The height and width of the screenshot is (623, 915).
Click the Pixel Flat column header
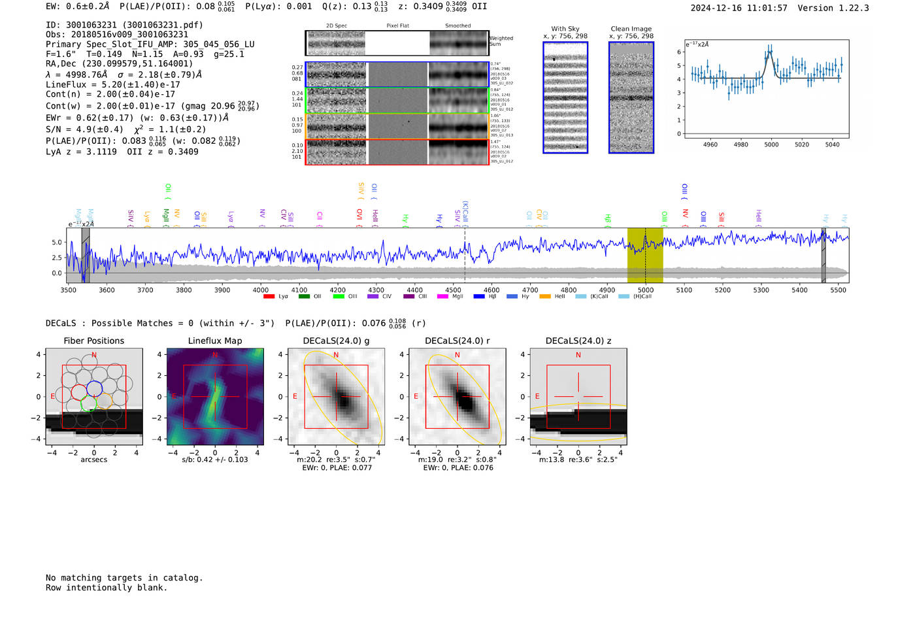(x=397, y=26)
